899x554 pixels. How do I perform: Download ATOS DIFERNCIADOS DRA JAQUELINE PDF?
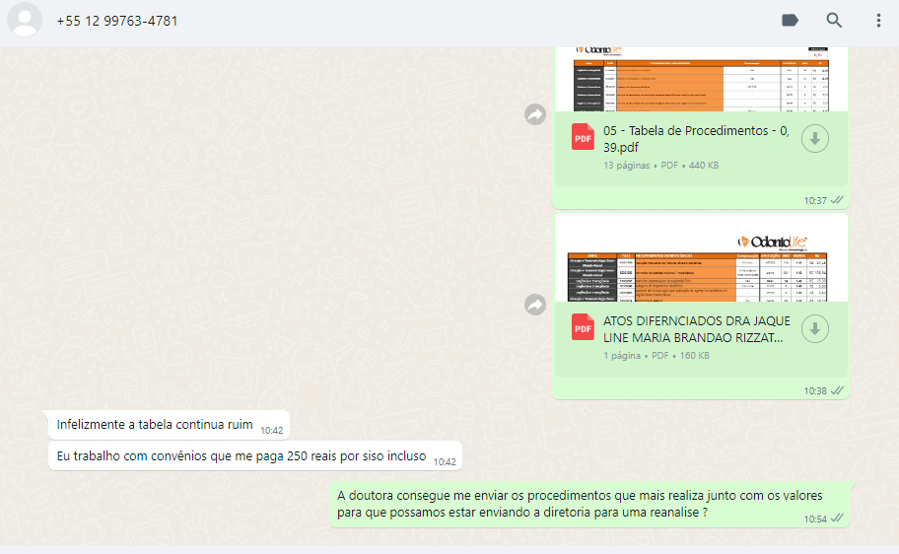(x=814, y=329)
